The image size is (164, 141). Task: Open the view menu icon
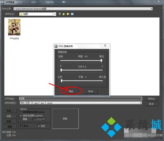(72, 14)
